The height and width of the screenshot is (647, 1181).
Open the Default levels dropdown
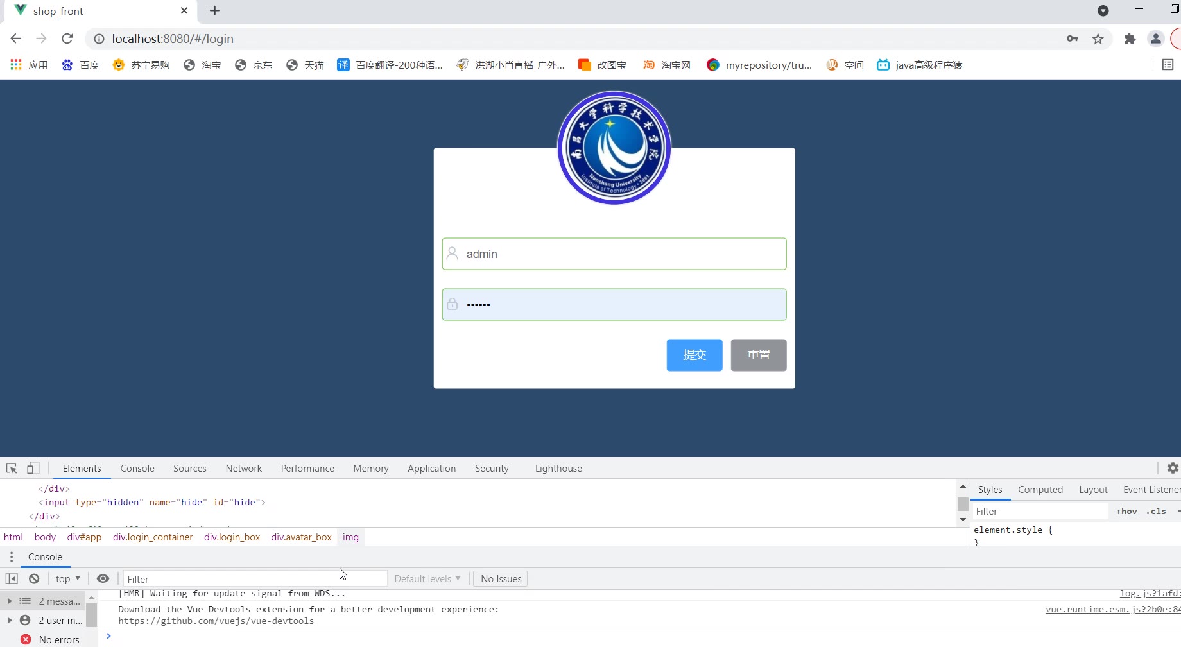(427, 578)
